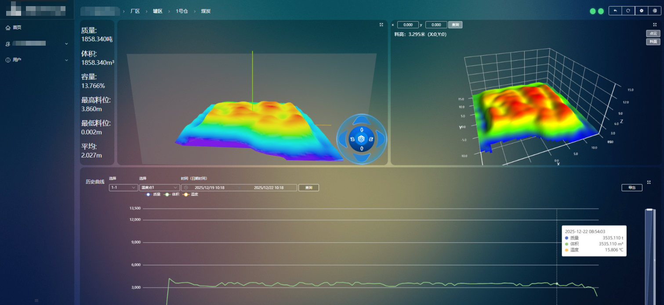The image size is (664, 305).
Task: Expand the 用户 sidebar menu
Action: (37, 60)
